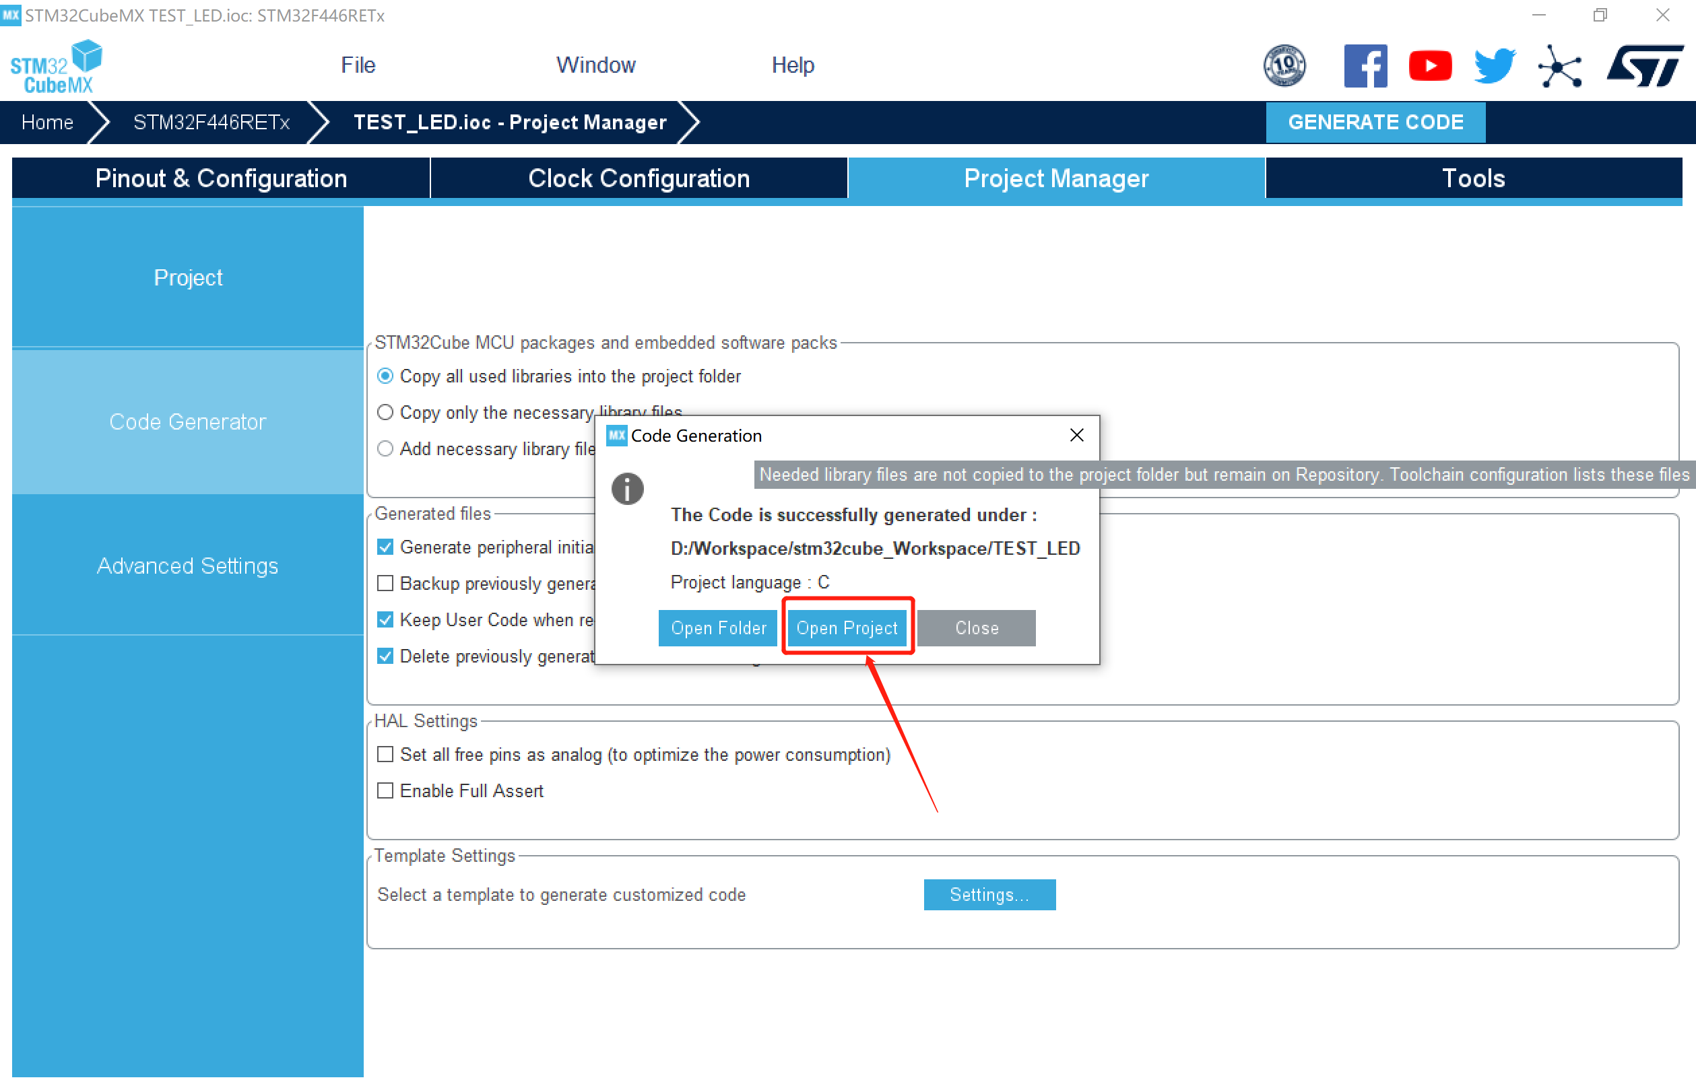The image size is (1696, 1084).
Task: Close the Code Generation dialog with X
Action: [1076, 436]
